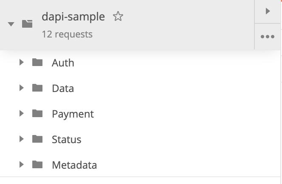Click the Metadata folder icon

click(37, 165)
